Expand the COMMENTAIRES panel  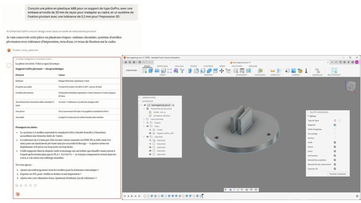(x=140, y=98)
